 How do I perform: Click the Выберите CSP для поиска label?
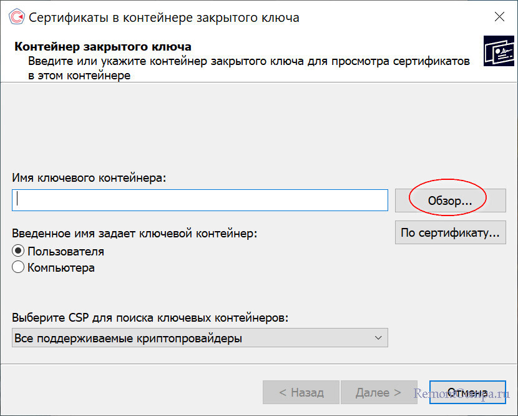150,317
